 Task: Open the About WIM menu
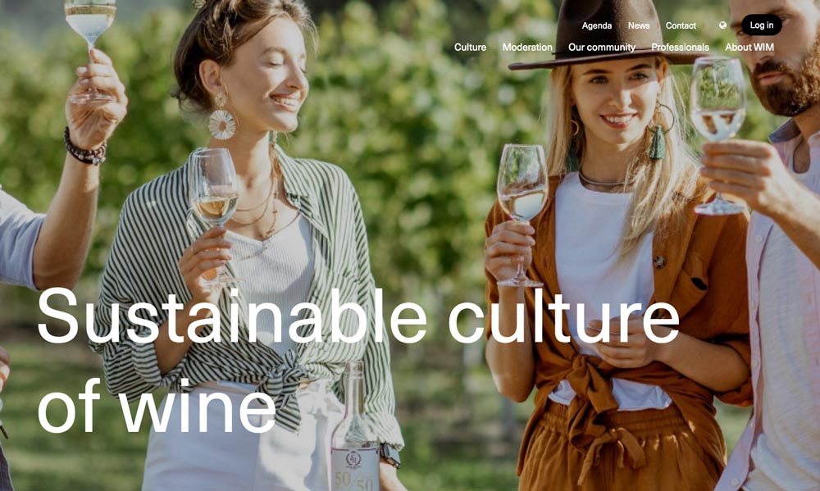pos(749,47)
